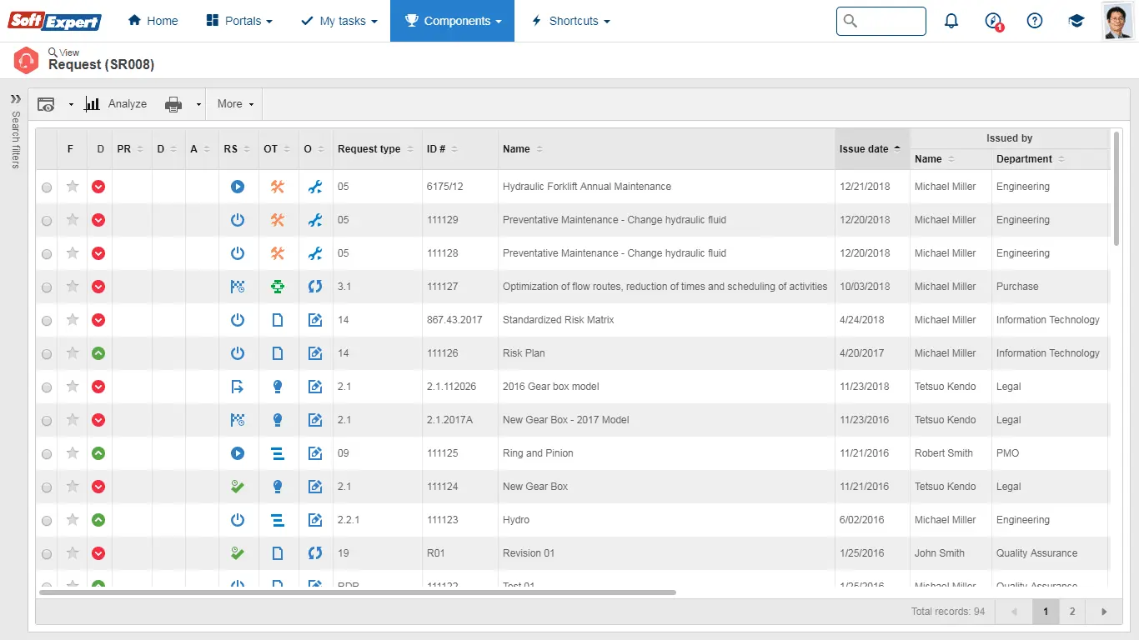Toggle the red priority chevron on New Gear Box row

pos(98,486)
